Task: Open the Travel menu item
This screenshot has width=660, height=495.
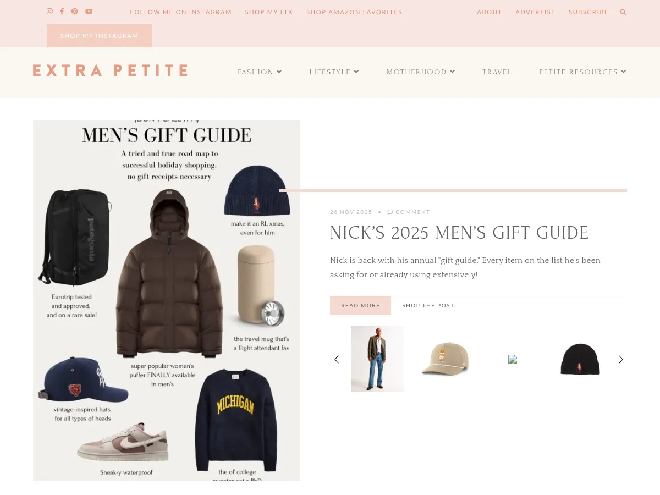Action: click(497, 72)
